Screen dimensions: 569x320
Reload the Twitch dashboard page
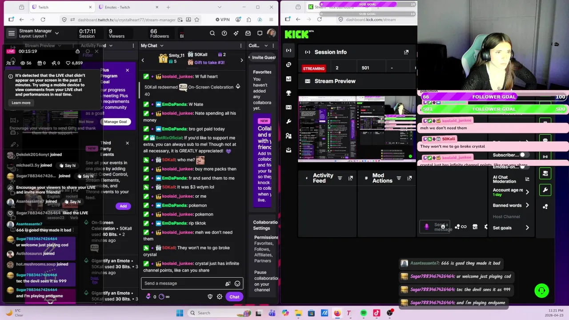pyautogui.click(x=43, y=20)
